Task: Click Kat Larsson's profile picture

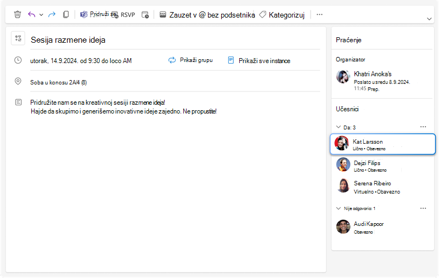Action: pyautogui.click(x=342, y=143)
